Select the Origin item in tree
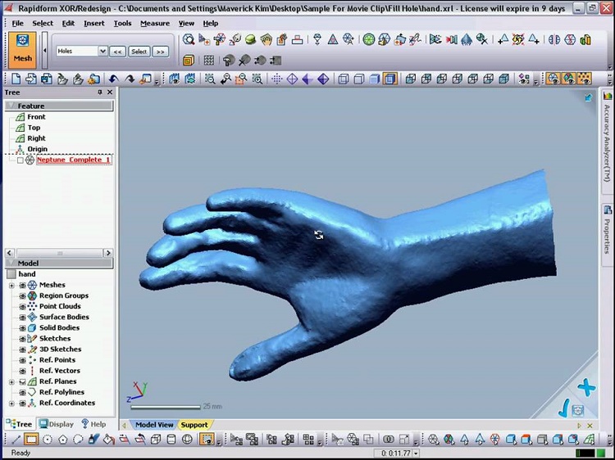Screen dimensions: 615x460 point(37,149)
